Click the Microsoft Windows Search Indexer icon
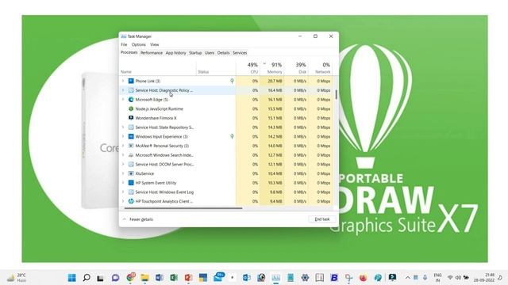The width and height of the screenshot is (508, 285). click(x=131, y=155)
